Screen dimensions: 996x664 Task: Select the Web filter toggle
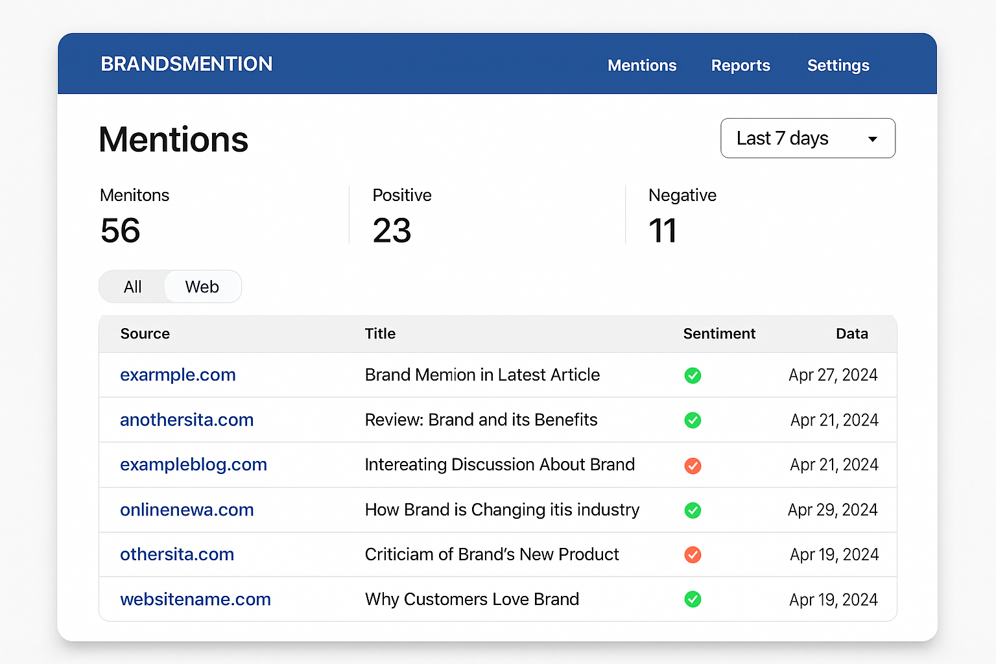tap(202, 286)
